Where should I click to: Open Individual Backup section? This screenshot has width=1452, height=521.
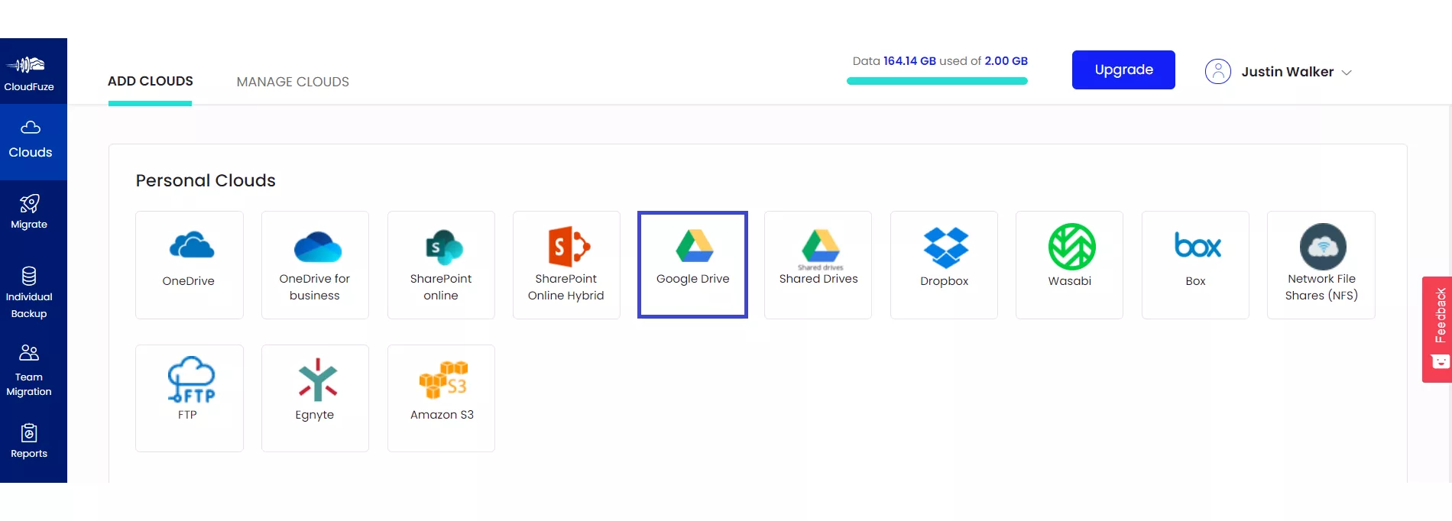click(x=29, y=293)
